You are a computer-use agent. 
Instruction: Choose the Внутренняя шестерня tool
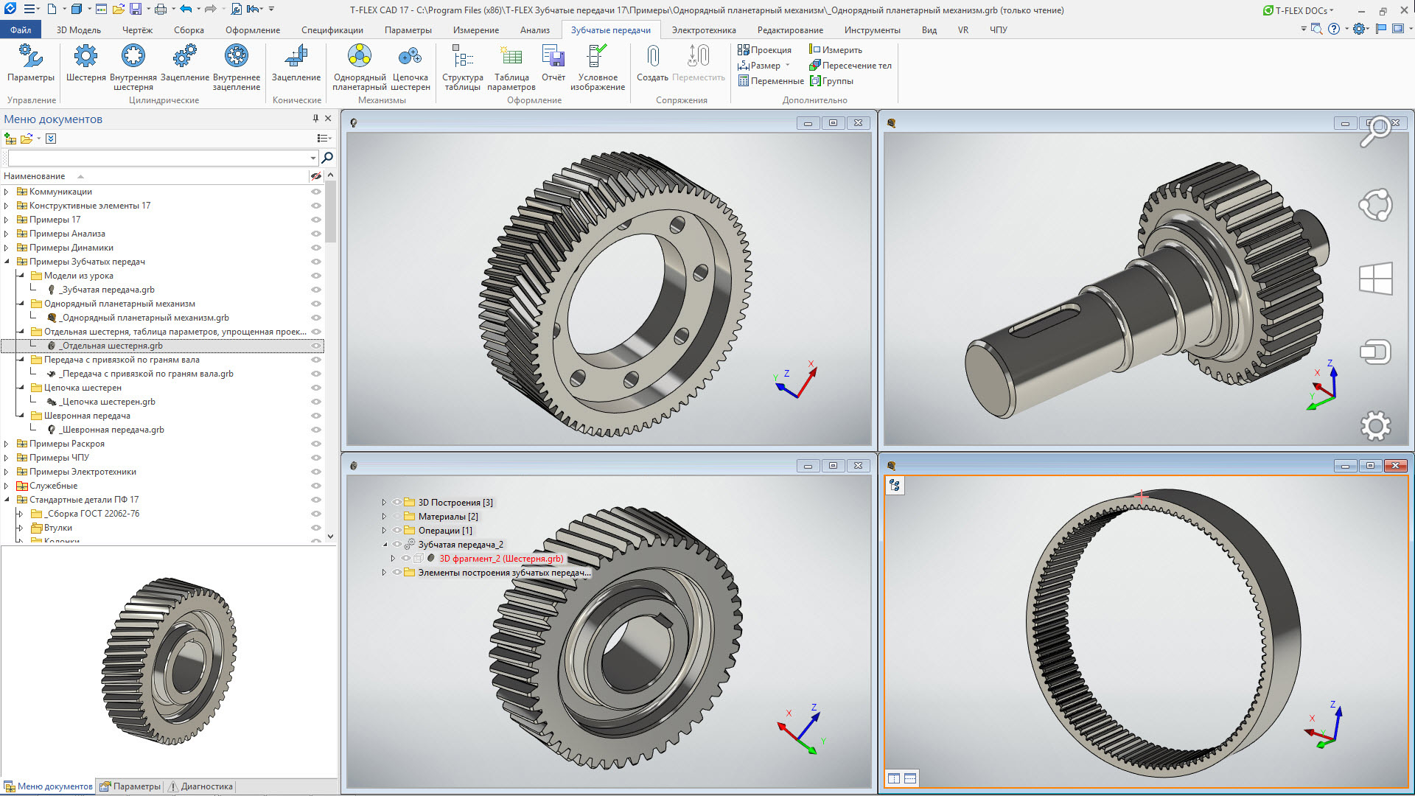pyautogui.click(x=133, y=68)
